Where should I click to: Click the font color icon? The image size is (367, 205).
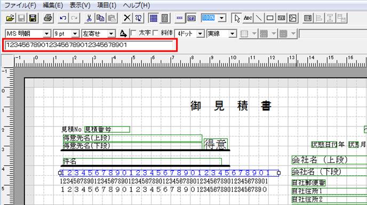(x=123, y=34)
